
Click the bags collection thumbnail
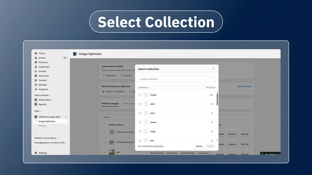tap(146, 131)
